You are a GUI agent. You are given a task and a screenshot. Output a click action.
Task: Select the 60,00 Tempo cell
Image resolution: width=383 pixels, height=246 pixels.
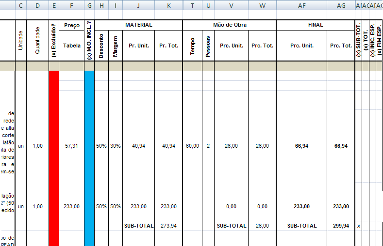pyautogui.click(x=193, y=146)
